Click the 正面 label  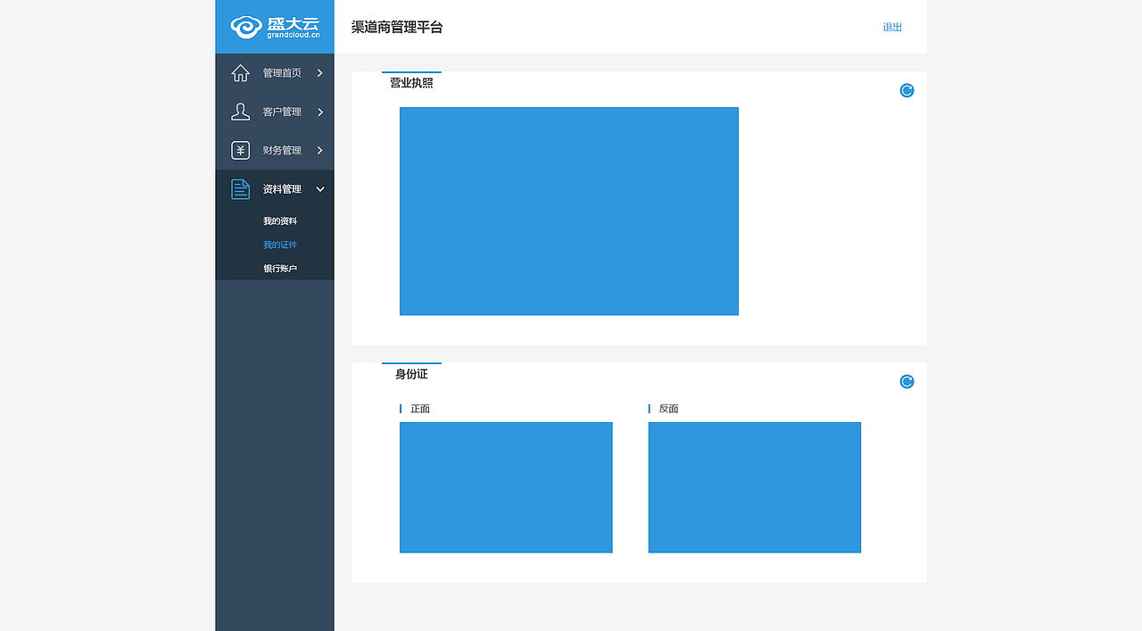point(420,409)
